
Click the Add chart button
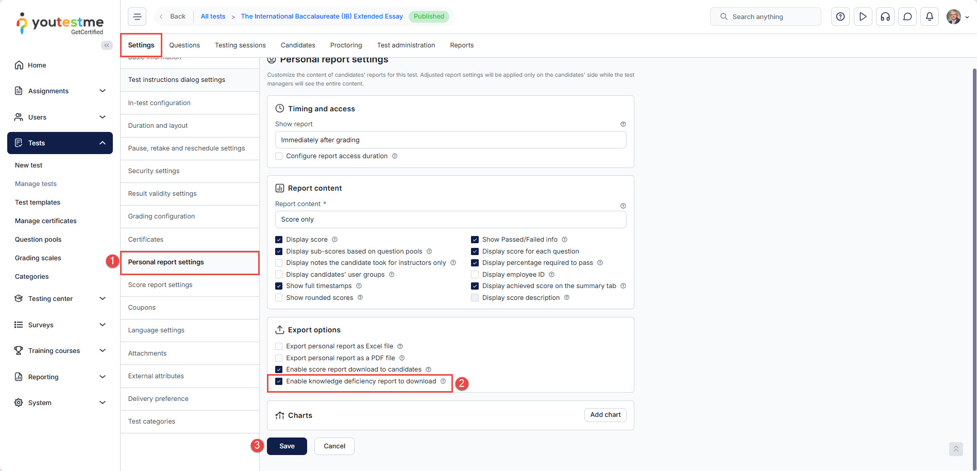tap(605, 415)
